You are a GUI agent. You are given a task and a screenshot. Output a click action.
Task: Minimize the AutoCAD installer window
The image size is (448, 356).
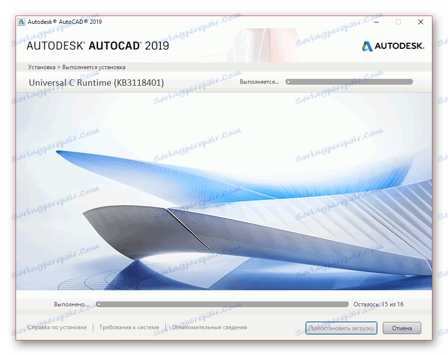point(376,22)
